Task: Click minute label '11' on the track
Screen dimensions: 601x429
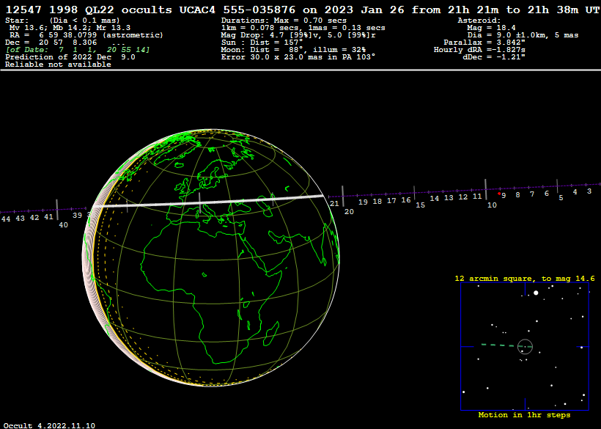Action: (x=477, y=197)
